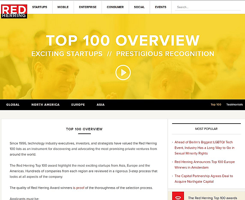This screenshot has height=200, width=245.
Task: Read the Berlin LGBTQI tech event article
Action: click(x=204, y=148)
